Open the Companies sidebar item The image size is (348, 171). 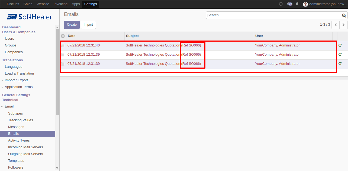click(x=14, y=52)
